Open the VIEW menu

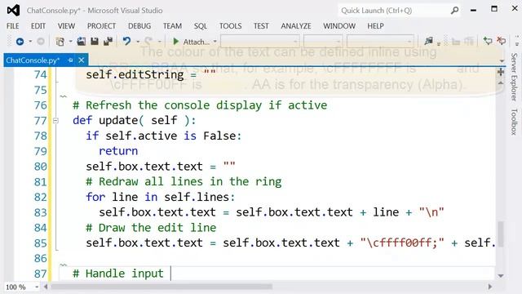coord(66,26)
